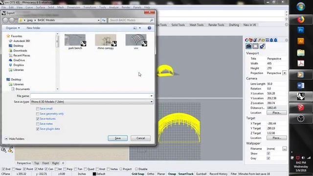Enable the Save small checkbox
Viewport: 313px width, 176px height.
coord(38,109)
